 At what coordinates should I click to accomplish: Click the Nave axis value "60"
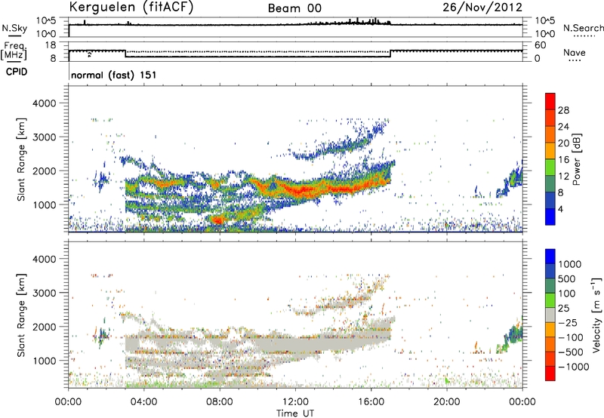(x=540, y=45)
